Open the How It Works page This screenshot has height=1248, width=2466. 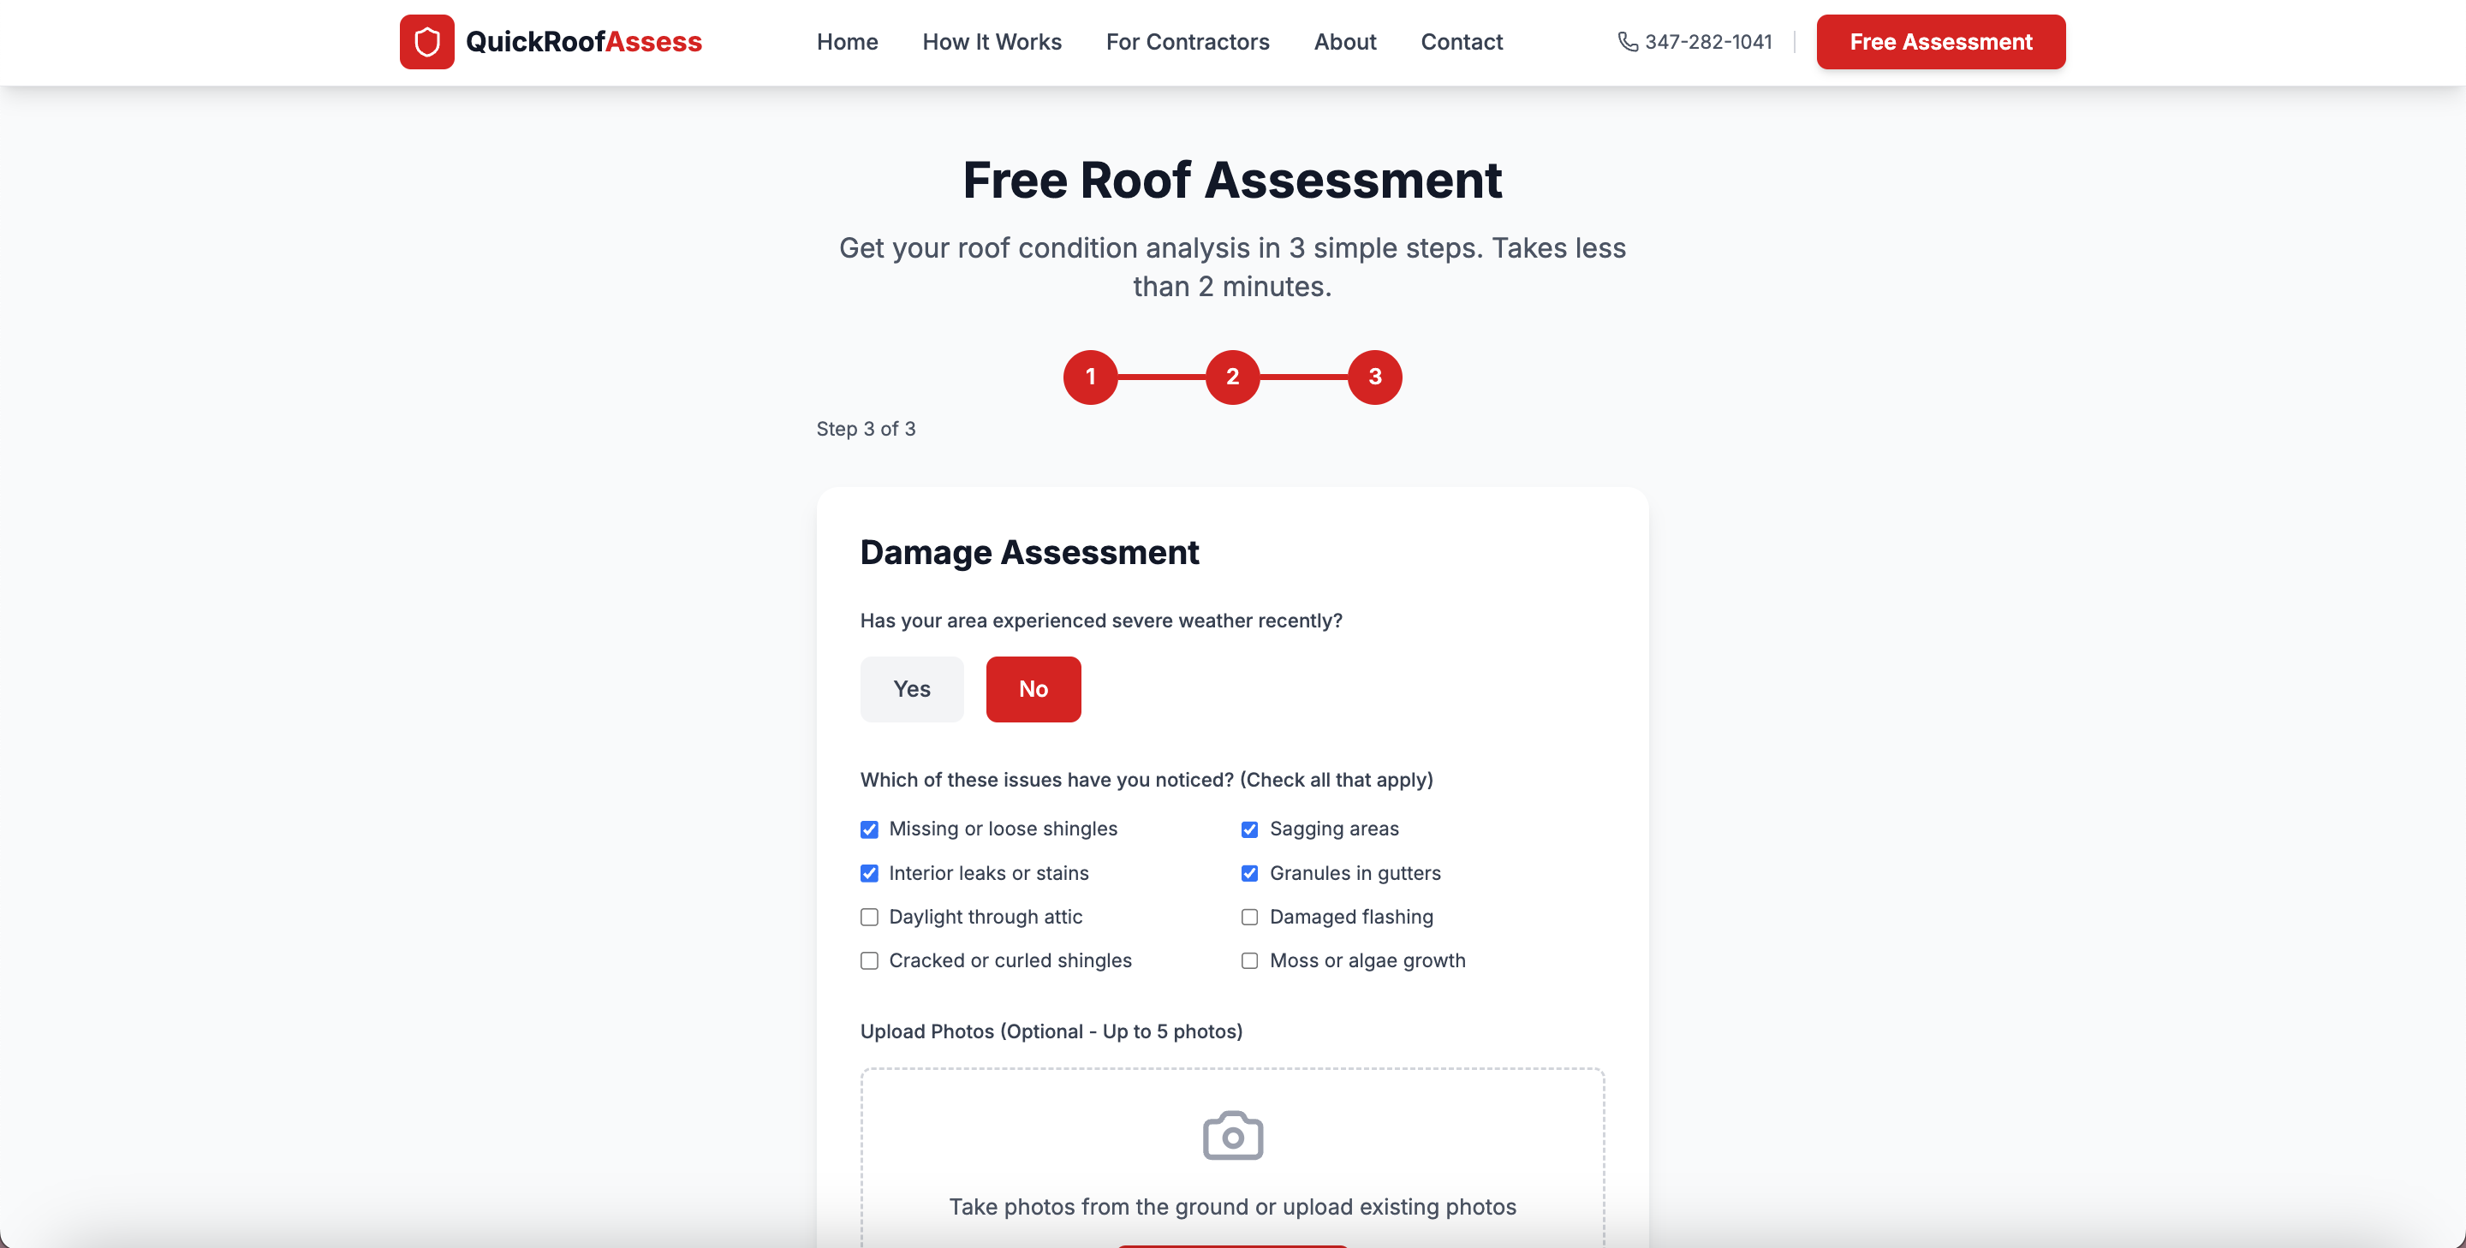point(992,42)
